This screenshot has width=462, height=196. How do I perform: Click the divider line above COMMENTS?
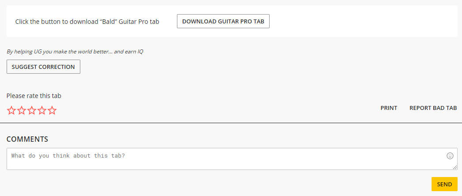[x=231, y=123]
